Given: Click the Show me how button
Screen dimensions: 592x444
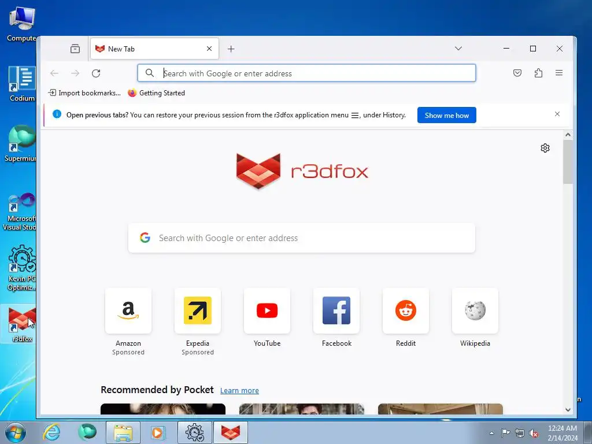Looking at the screenshot, I should (447, 115).
